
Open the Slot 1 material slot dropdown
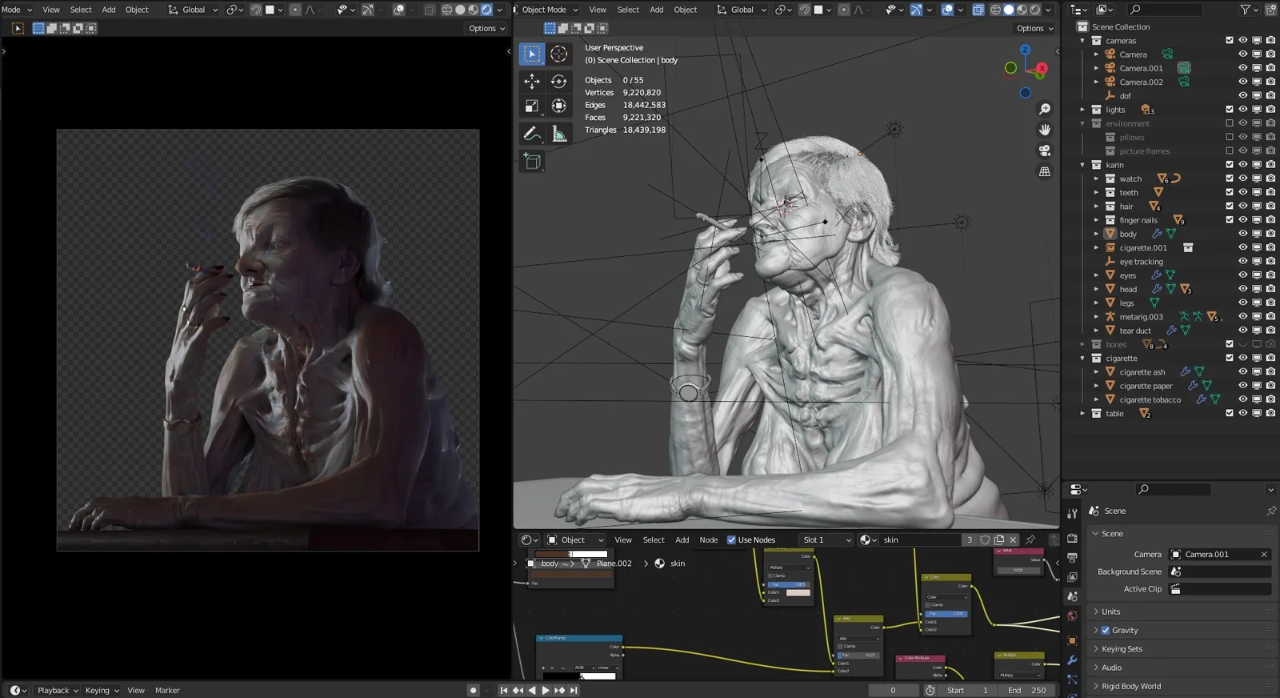[826, 540]
